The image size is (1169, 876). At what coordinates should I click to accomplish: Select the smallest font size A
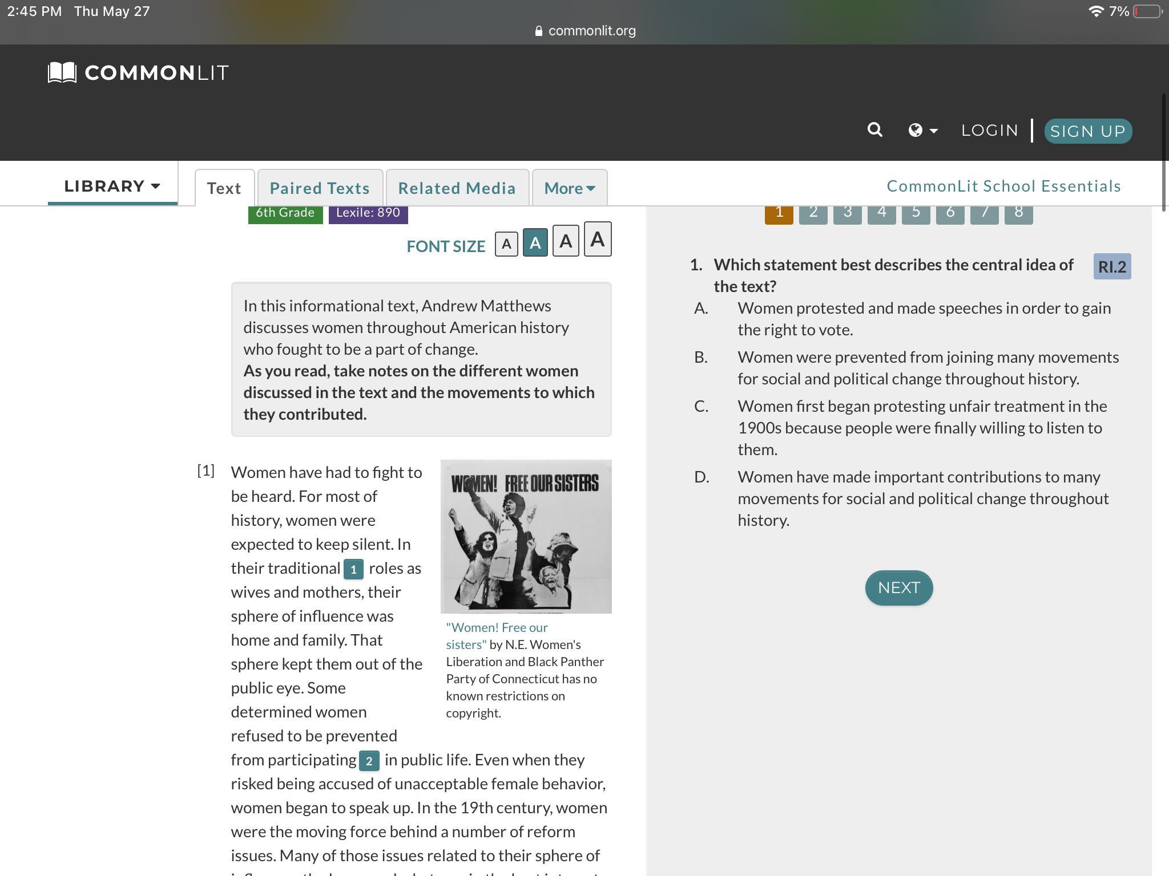[x=506, y=244]
